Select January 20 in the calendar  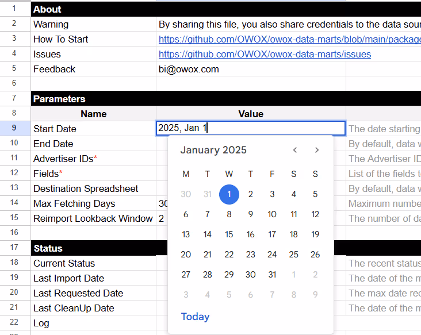(186, 255)
